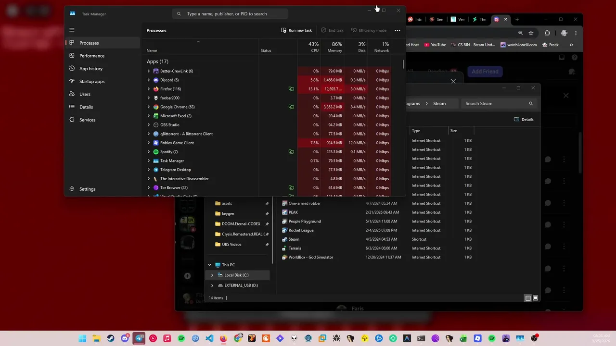
Task: Open Telegram from the taskbar
Action: pyautogui.click(x=139, y=338)
